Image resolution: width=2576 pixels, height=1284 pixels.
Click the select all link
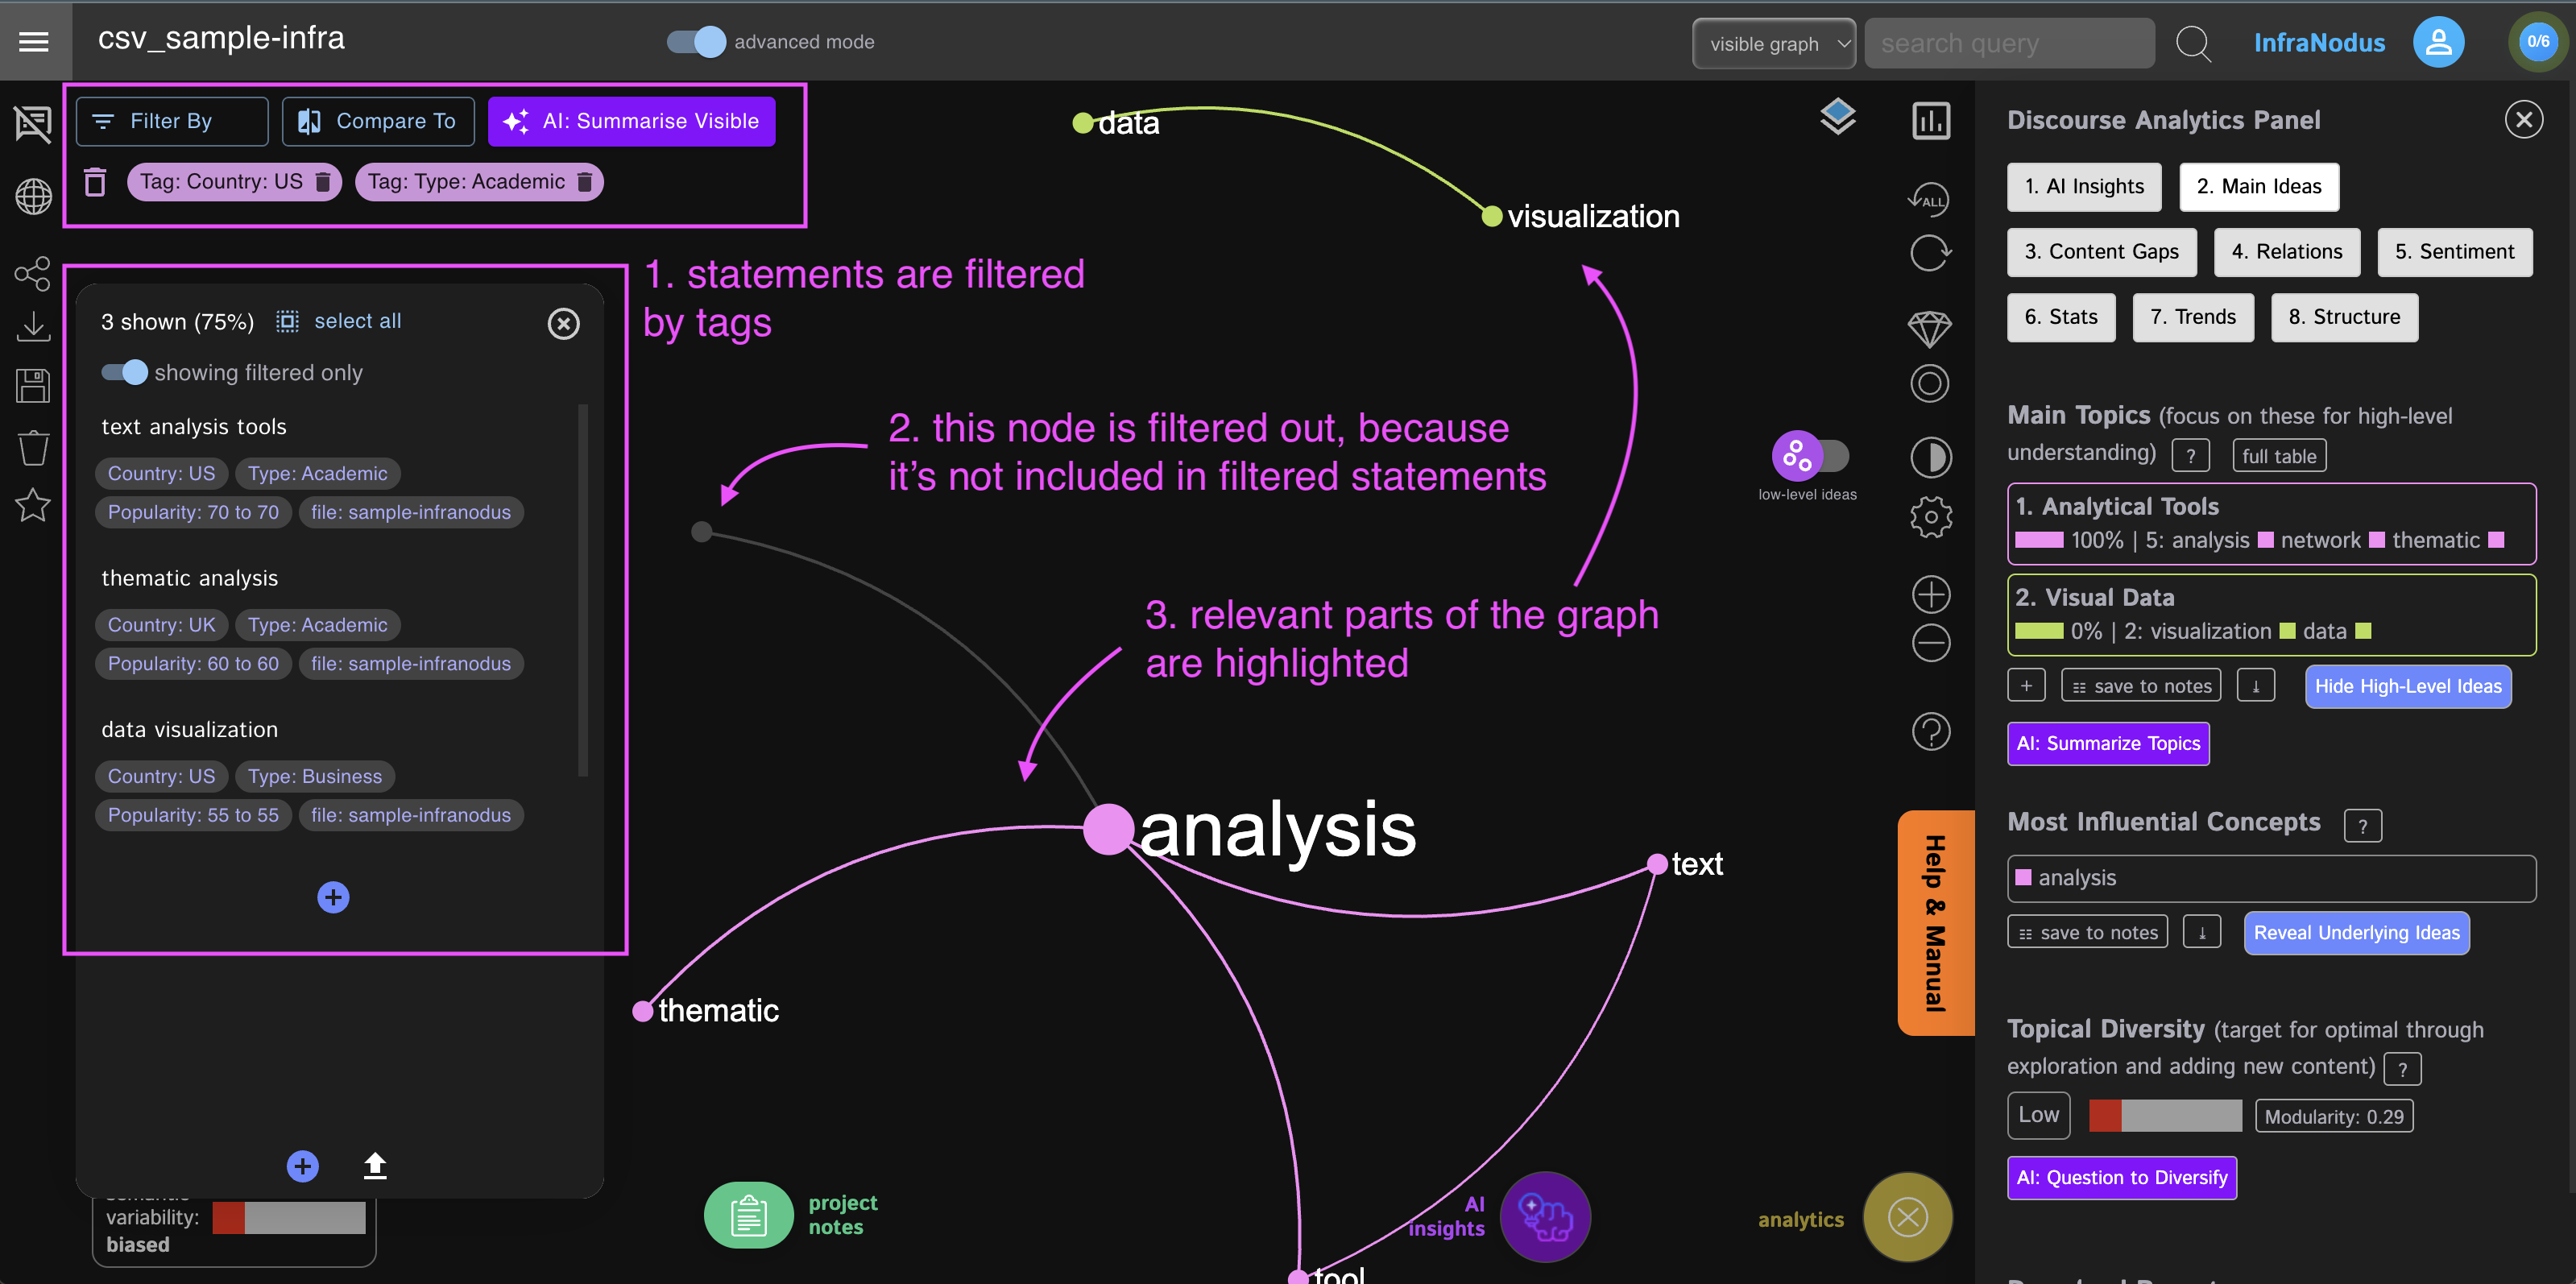[x=357, y=321]
